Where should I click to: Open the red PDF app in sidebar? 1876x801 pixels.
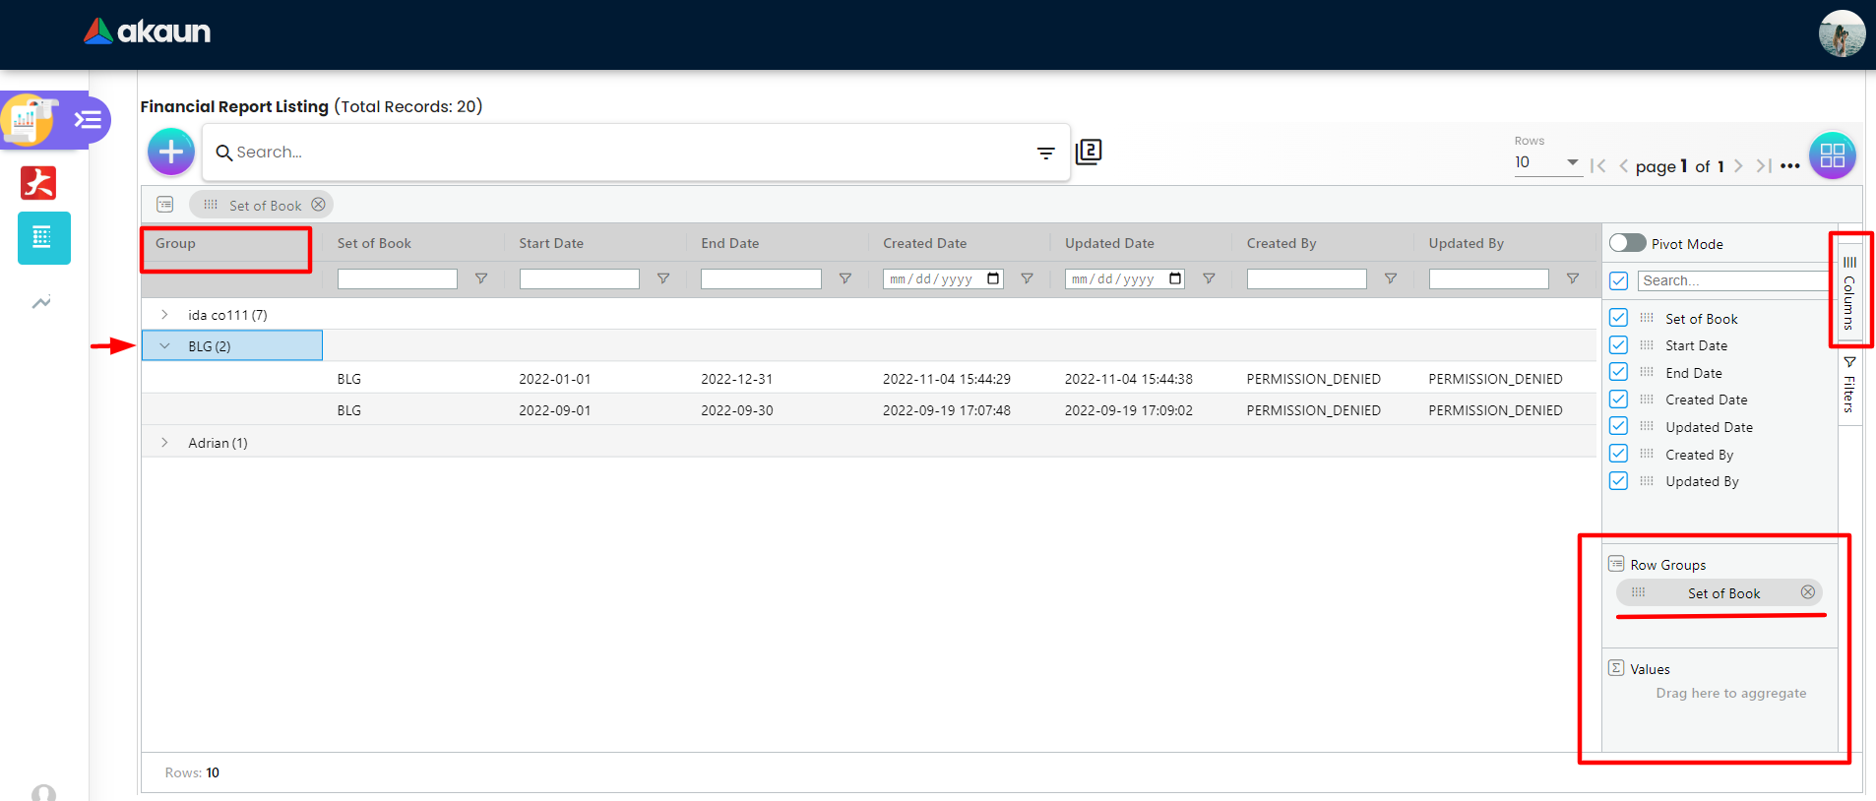tap(39, 183)
